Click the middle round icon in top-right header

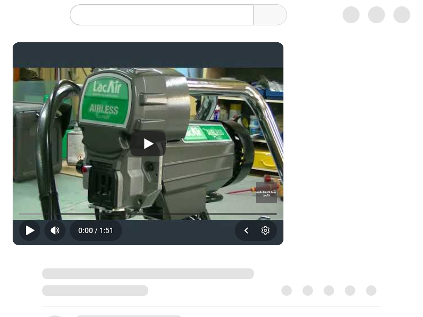[376, 15]
